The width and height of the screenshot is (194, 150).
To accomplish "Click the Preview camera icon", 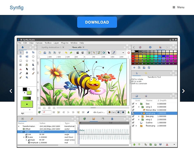I will 82,53.
